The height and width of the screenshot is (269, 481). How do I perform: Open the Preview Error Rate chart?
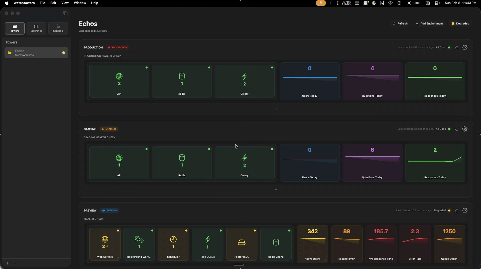pyautogui.click(x=415, y=244)
